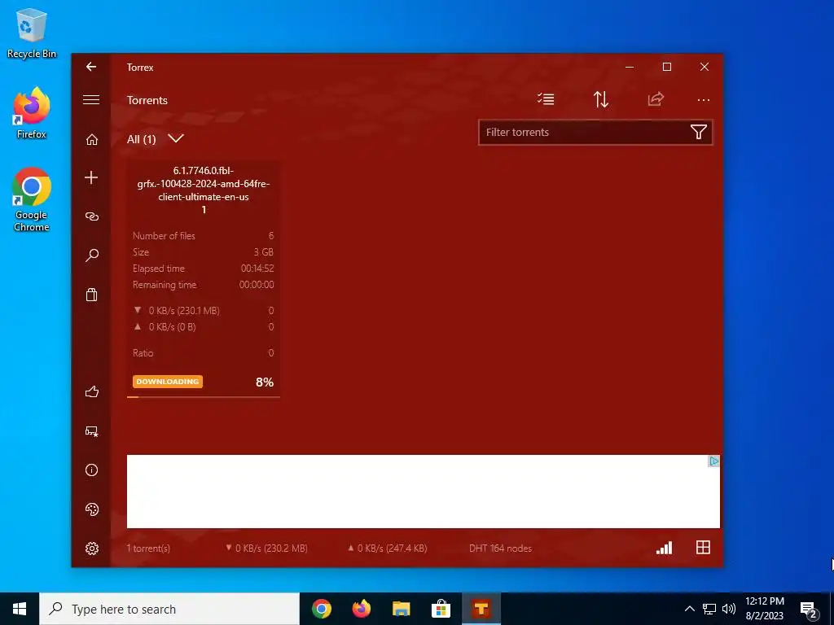
Task: Click the Number of files row
Action: click(203, 236)
